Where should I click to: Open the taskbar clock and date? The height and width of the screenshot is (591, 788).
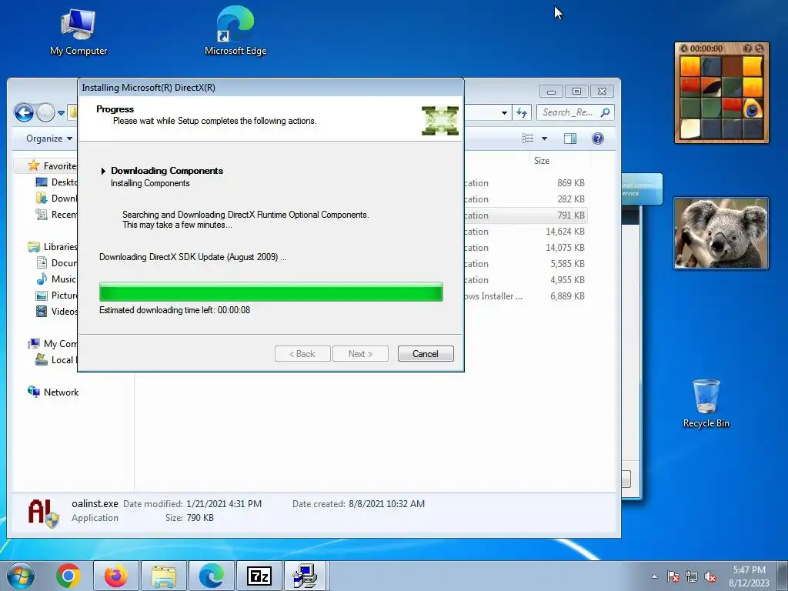coord(749,576)
